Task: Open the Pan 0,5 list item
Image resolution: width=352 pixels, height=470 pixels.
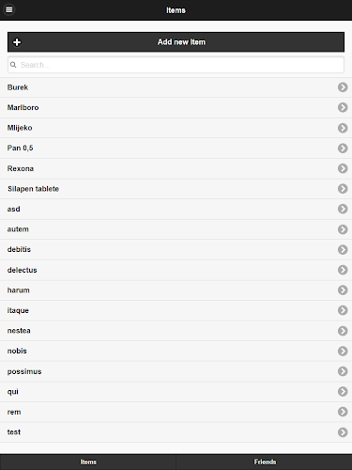Action: [x=176, y=148]
